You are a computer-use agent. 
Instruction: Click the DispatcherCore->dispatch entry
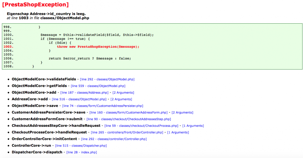[37, 152]
